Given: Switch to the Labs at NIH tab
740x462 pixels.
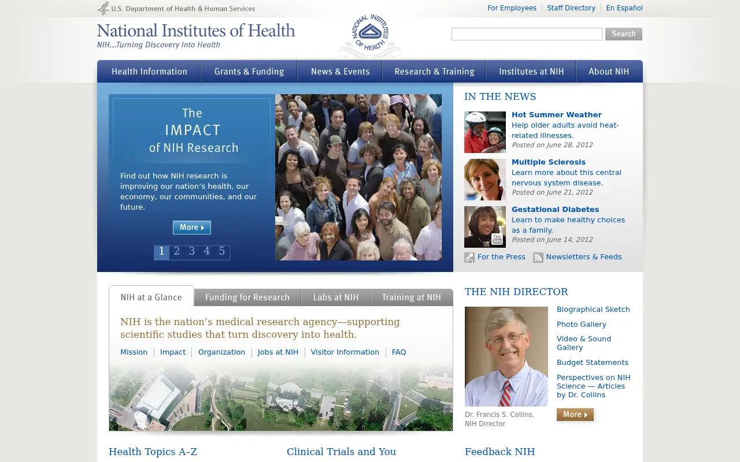Looking at the screenshot, I should 336,297.
